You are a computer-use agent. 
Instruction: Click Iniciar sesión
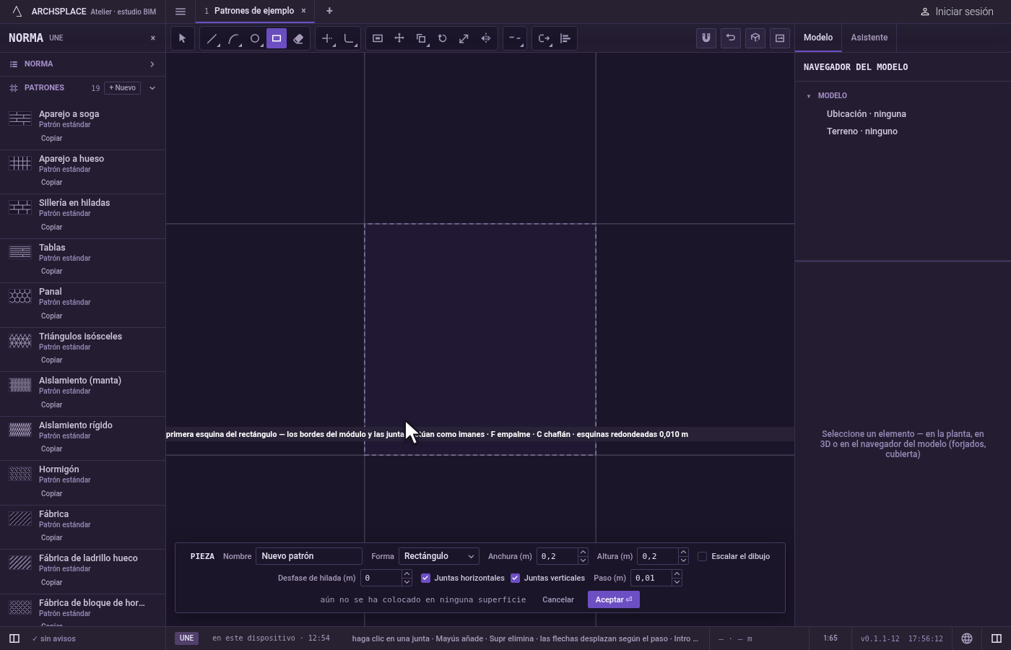[x=957, y=12]
